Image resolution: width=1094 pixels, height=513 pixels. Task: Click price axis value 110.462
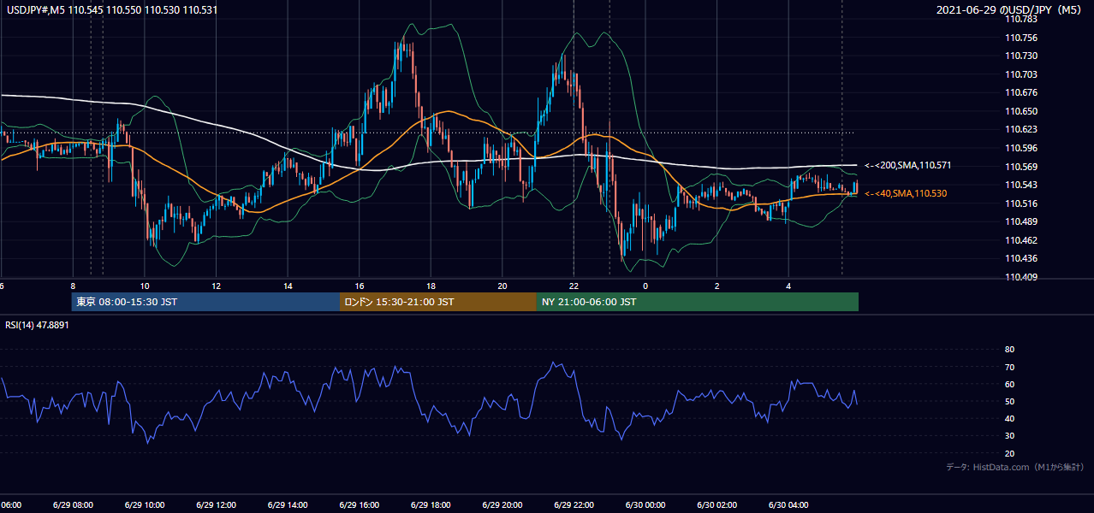tap(1023, 240)
